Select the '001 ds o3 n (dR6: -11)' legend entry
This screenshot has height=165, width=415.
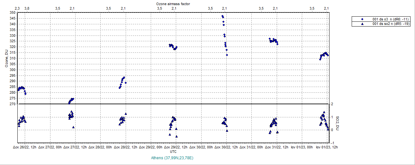[x=390, y=19]
